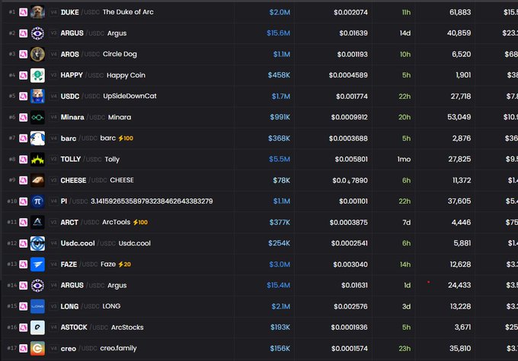The image size is (518, 361).
Task: Click market cap "$15.4M" in row #14
Action: click(278, 286)
